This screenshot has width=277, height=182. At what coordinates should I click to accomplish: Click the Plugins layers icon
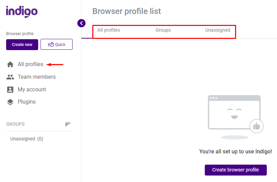[10, 102]
